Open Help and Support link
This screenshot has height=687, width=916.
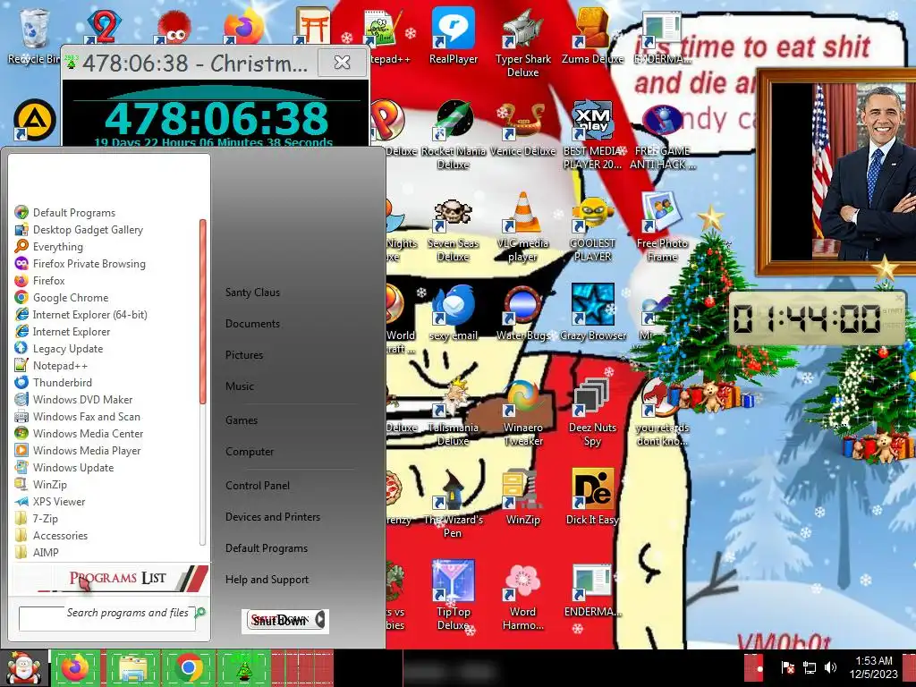coord(267,580)
